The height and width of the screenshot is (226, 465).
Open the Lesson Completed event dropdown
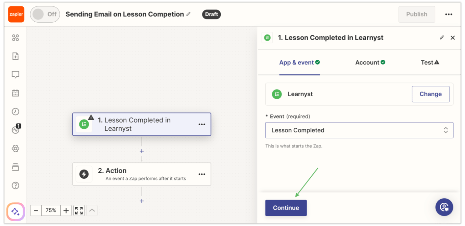[x=359, y=130]
